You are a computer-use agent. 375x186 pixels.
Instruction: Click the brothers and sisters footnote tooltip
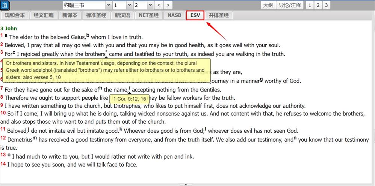107,70
